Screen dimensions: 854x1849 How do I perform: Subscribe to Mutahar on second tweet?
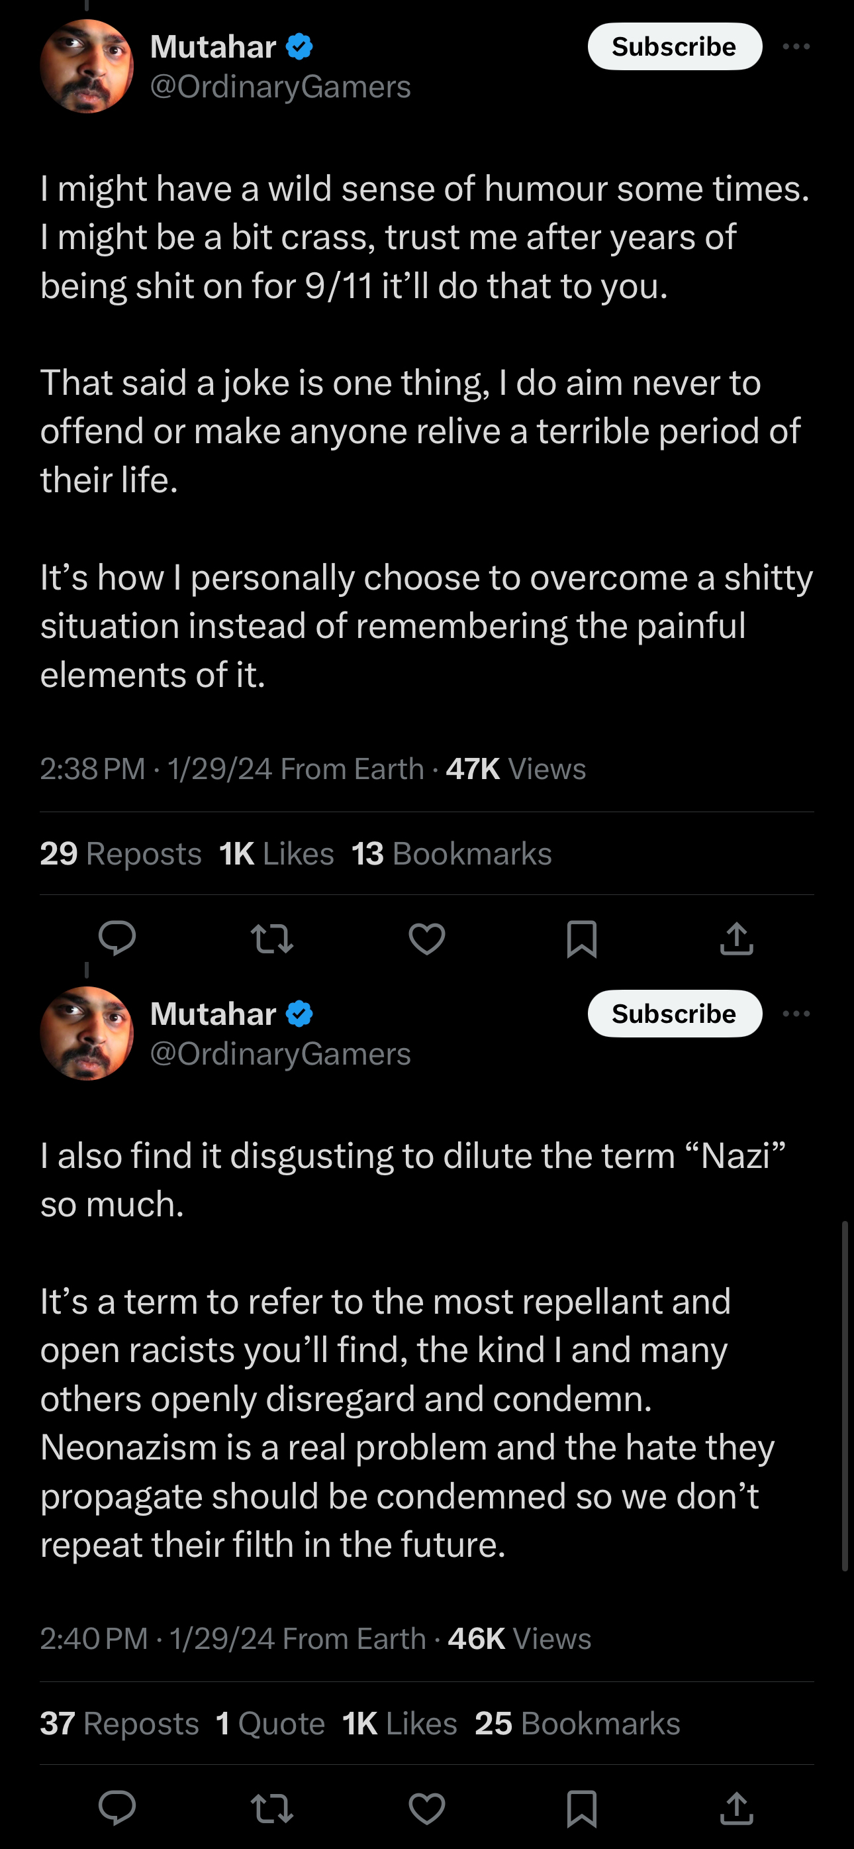click(x=675, y=1014)
